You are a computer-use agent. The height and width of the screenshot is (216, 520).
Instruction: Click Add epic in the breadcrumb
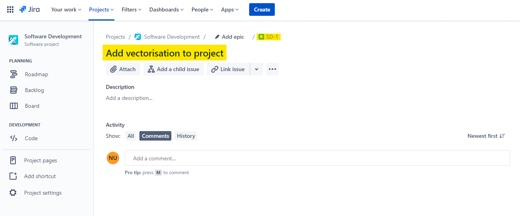[229, 37]
